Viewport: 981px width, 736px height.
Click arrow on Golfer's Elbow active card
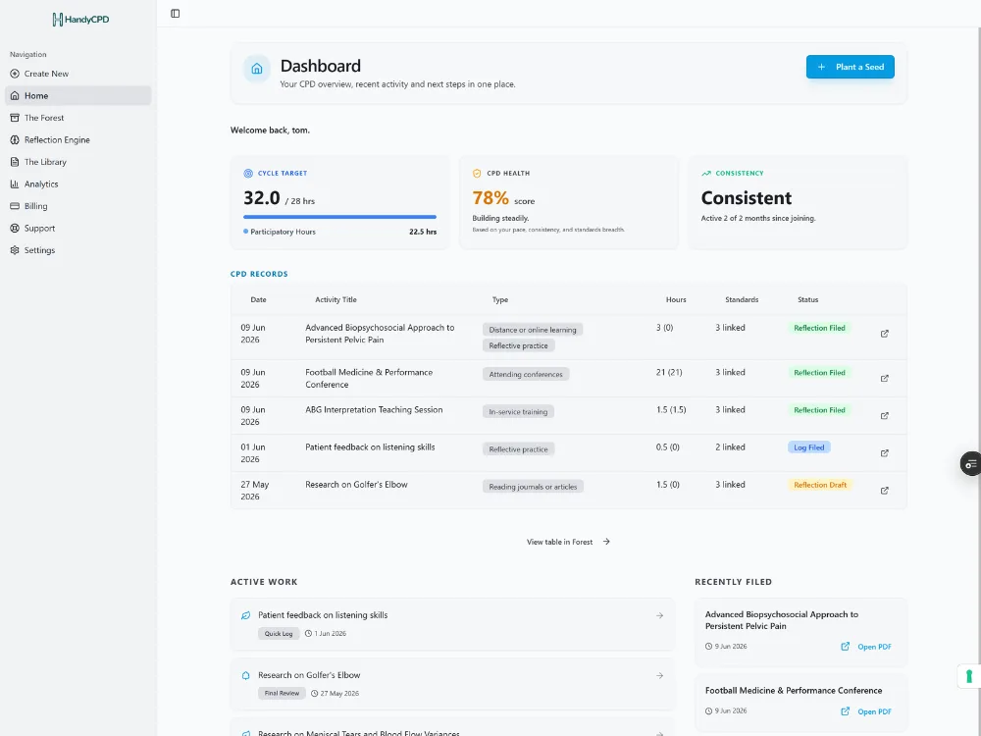click(x=659, y=676)
